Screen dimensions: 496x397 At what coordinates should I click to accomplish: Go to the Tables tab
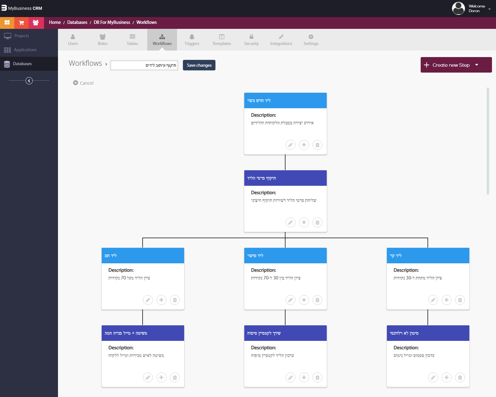[132, 40]
